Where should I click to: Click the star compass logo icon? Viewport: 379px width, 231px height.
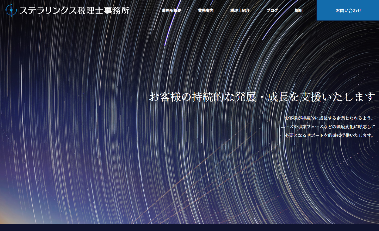click(x=11, y=10)
